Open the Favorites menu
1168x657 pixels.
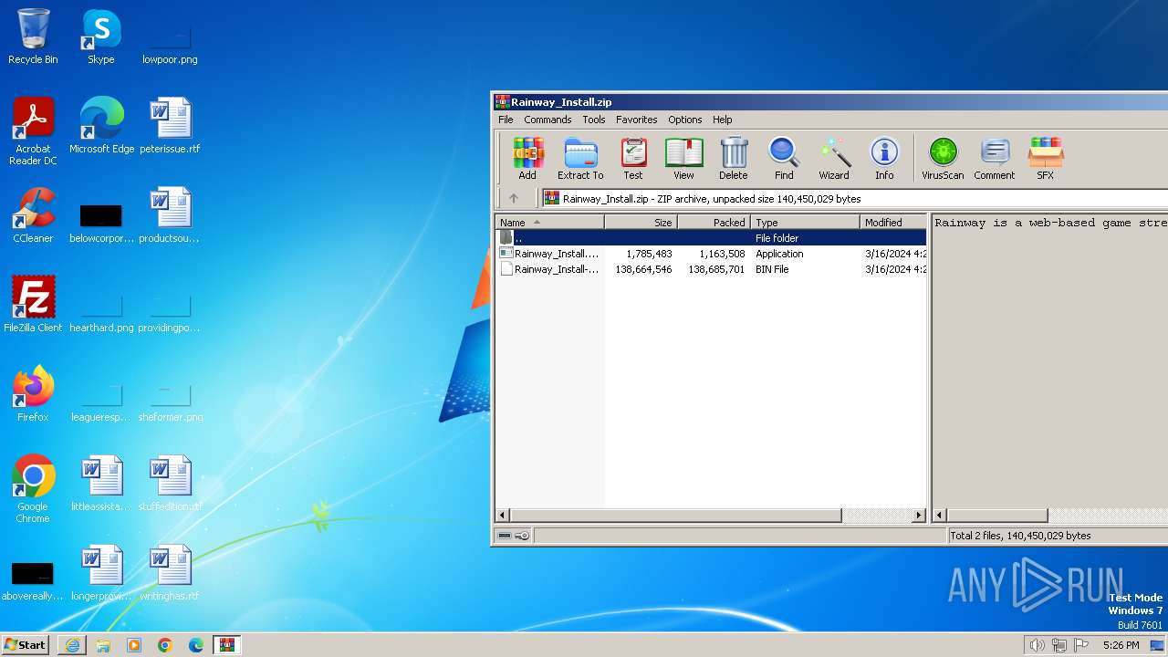click(637, 120)
